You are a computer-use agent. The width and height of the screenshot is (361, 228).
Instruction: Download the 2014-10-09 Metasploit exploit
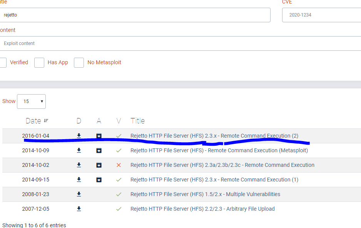79,150
